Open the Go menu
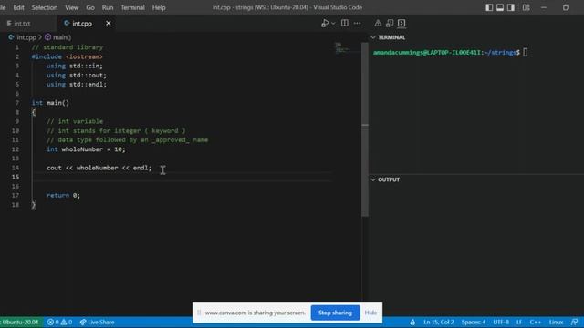The width and height of the screenshot is (584, 328). 90,7
